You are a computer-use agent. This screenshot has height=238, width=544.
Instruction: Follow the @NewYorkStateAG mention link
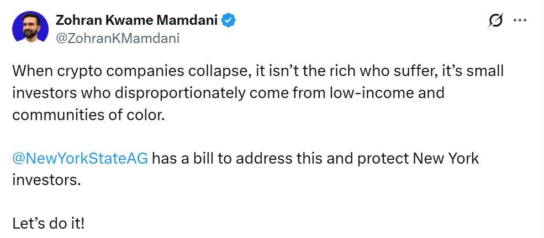80,159
